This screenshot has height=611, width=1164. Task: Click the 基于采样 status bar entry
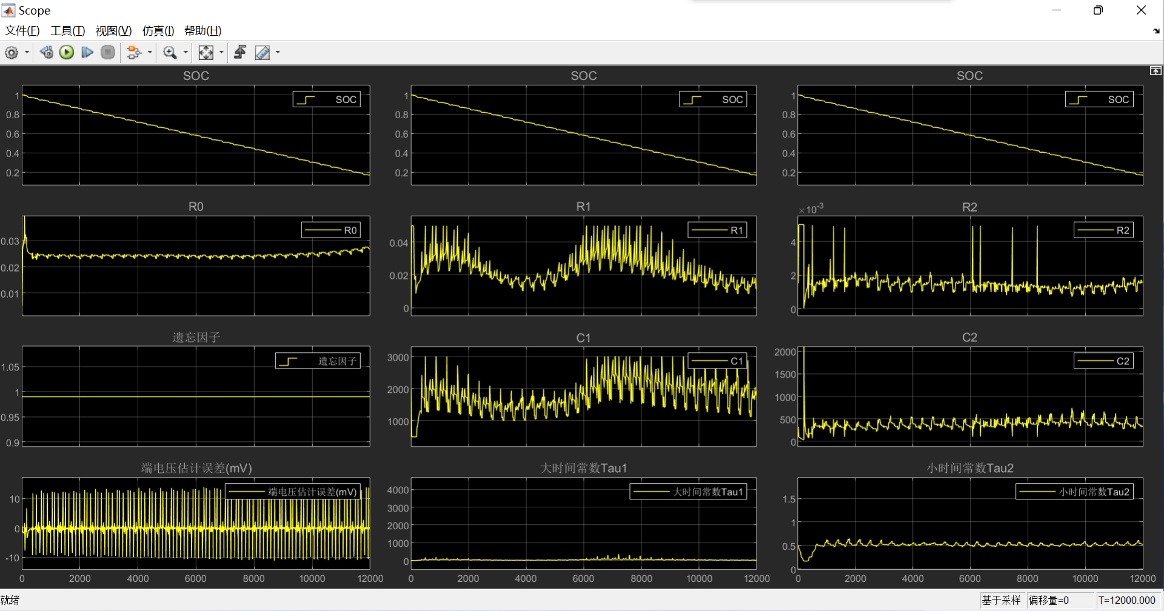click(1002, 600)
